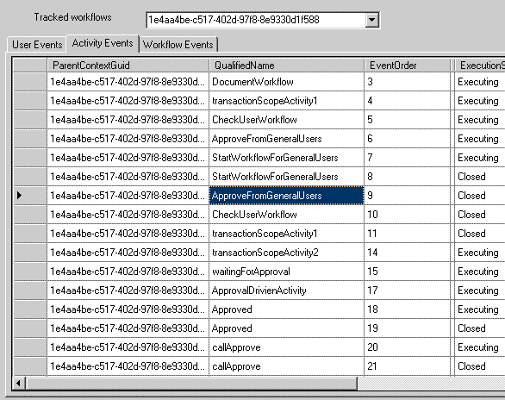Click the left scroll arrow of horizontal scrollbar
Viewport: 505px width, 400px height.
tap(19, 384)
